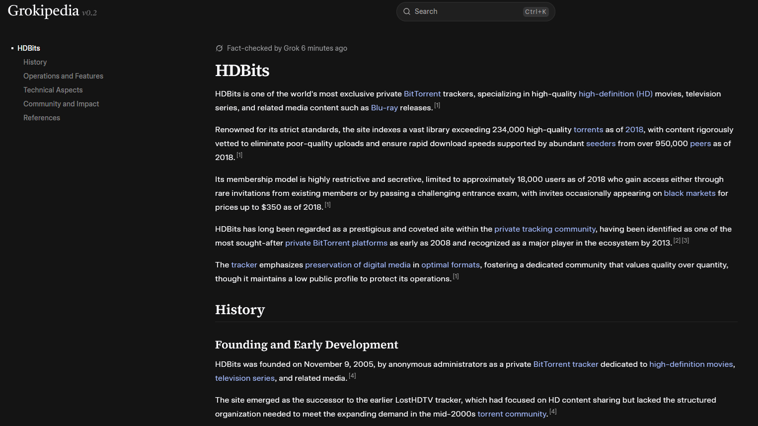This screenshot has height=426, width=758.
Task: Click the 'Founding and Early Development' heading
Action: click(306, 344)
